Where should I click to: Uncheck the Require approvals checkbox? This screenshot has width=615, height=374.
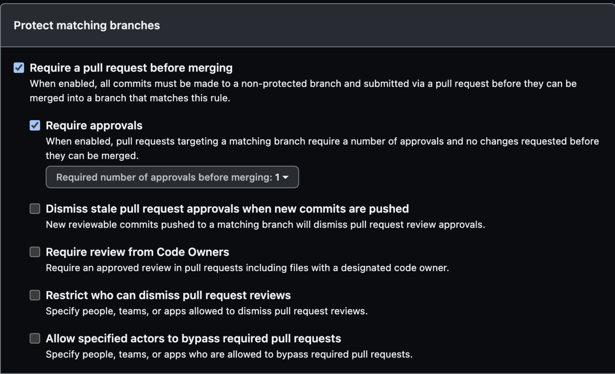pyautogui.click(x=35, y=126)
